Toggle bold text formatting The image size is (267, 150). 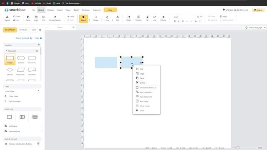174,21
